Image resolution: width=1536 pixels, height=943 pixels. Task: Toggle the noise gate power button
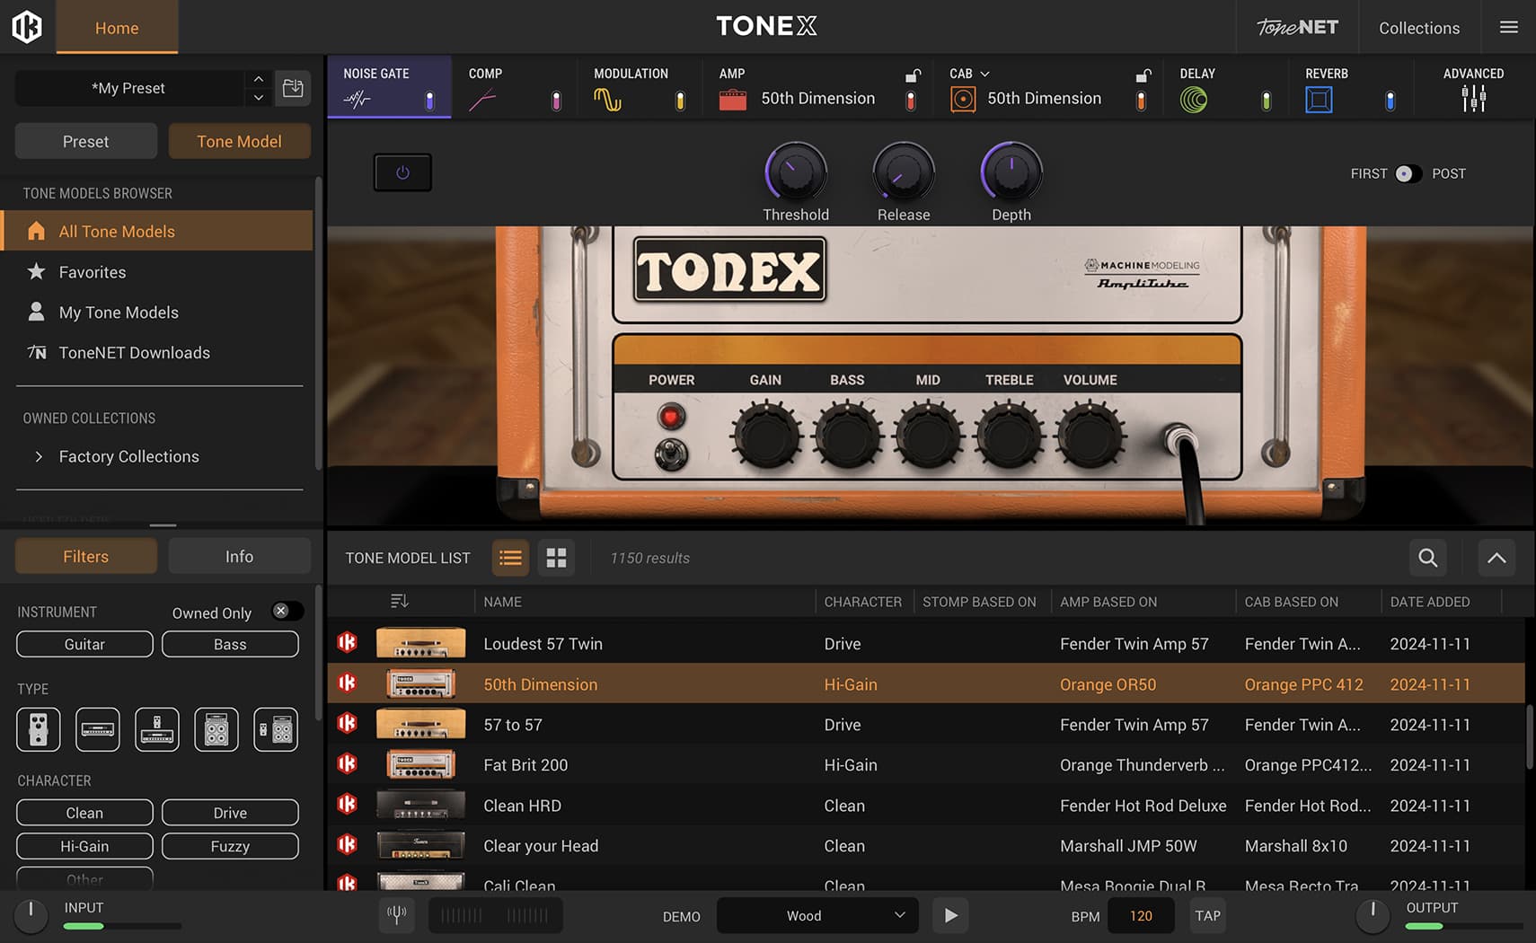pos(402,172)
